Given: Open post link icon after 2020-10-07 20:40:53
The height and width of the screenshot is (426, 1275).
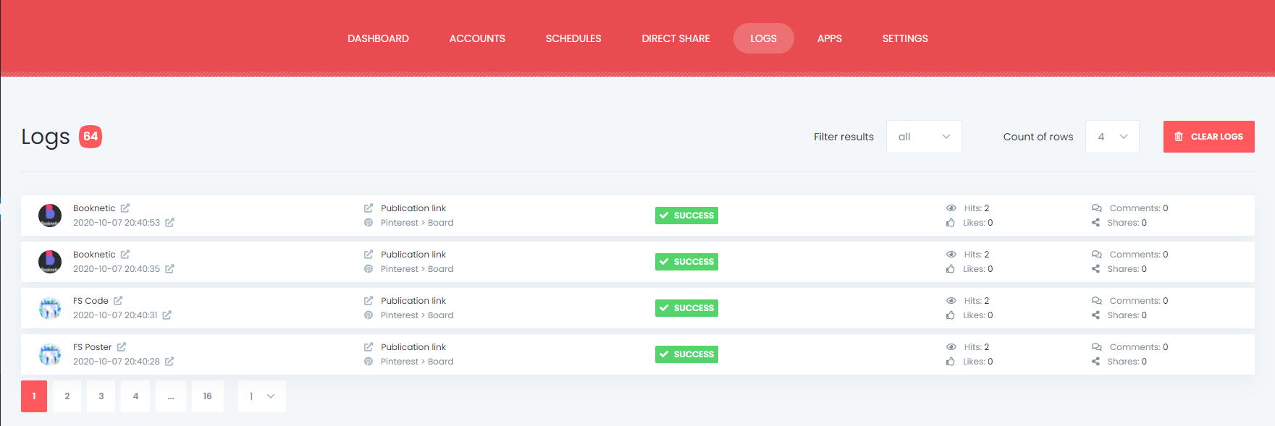Looking at the screenshot, I should pos(169,222).
